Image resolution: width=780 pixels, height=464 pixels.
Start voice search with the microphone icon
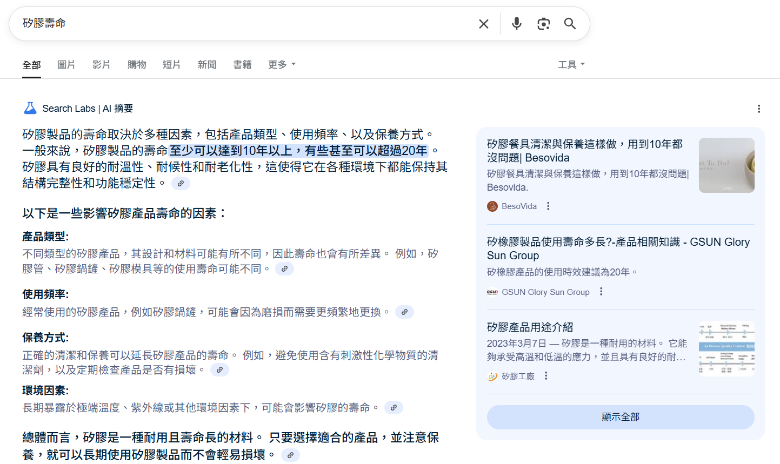tap(517, 23)
